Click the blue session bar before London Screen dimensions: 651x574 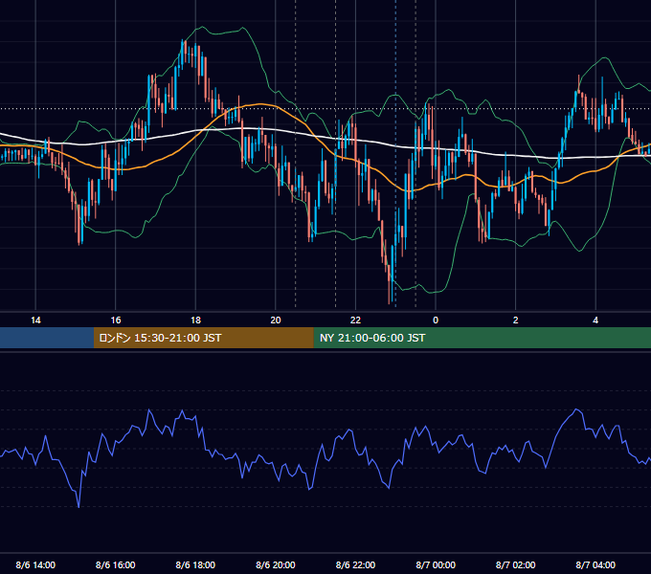pos(47,338)
